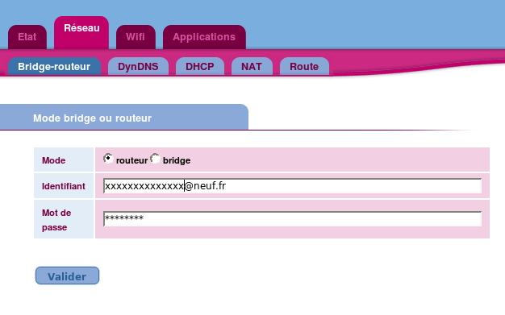Focus the Mot de passe field
The width and height of the screenshot is (505, 315).
293,219
